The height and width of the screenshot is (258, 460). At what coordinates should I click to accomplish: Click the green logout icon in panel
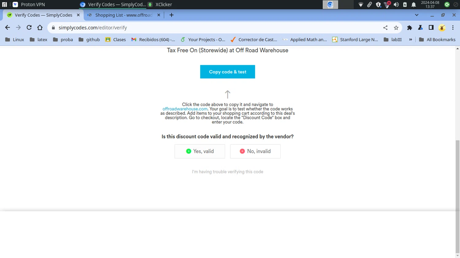coord(447,5)
